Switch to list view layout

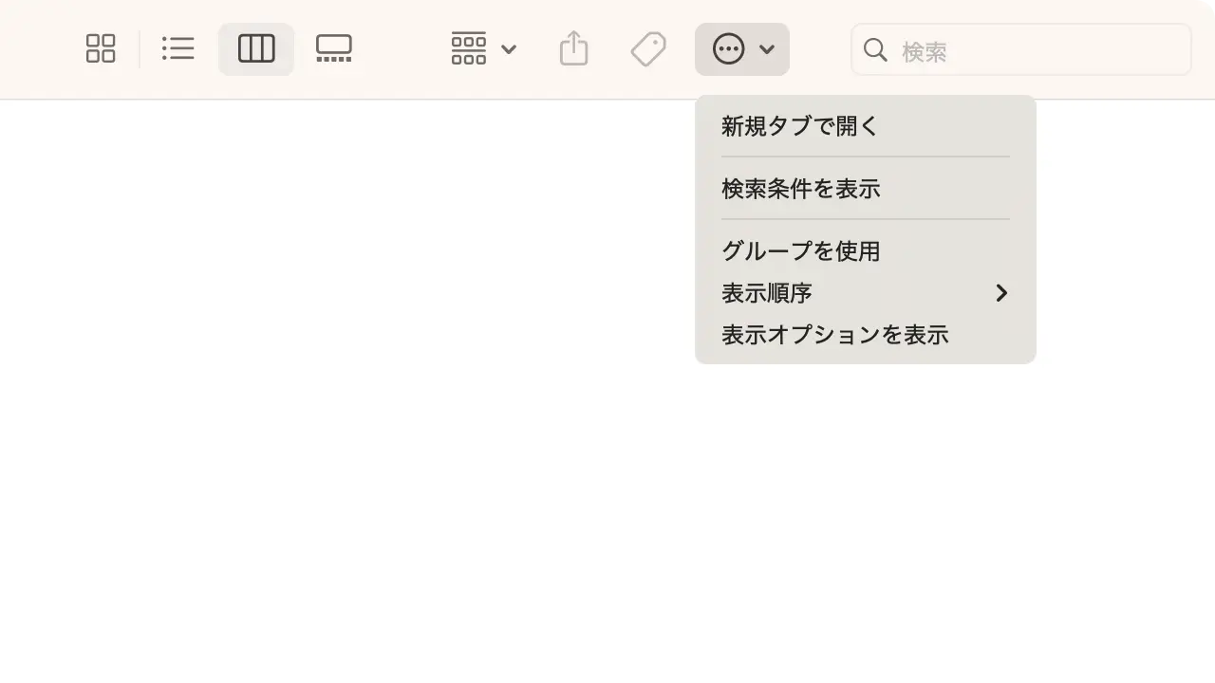point(178,49)
